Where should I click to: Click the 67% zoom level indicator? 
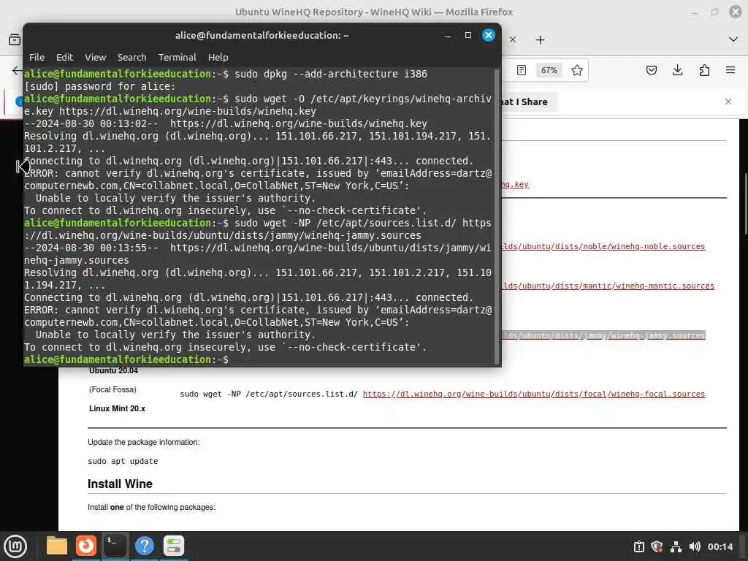point(549,70)
